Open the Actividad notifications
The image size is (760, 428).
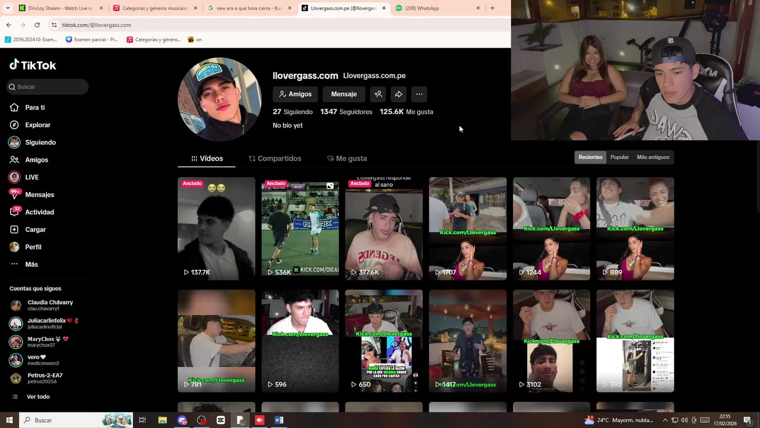pos(31,212)
